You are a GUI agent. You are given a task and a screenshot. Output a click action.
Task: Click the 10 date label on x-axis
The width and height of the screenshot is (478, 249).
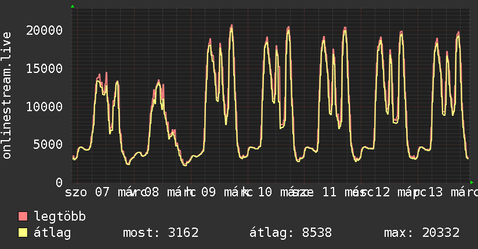tap(265, 192)
